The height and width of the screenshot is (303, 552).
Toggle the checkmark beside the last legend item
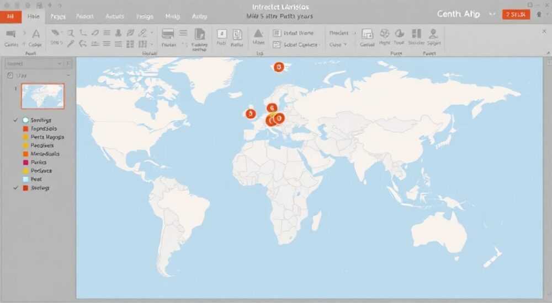[15, 188]
